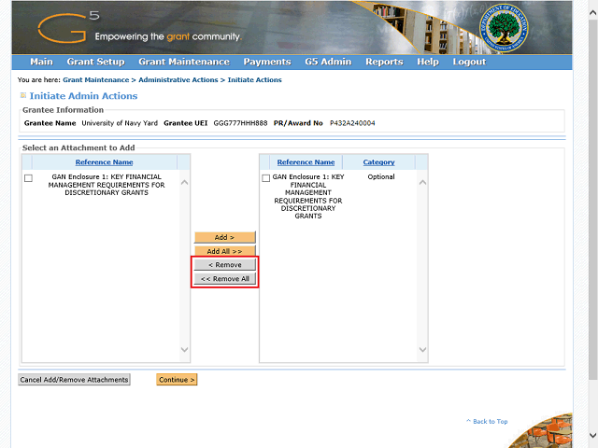The image size is (598, 448).
Task: Select the Optional category cell
Action: pyautogui.click(x=381, y=176)
